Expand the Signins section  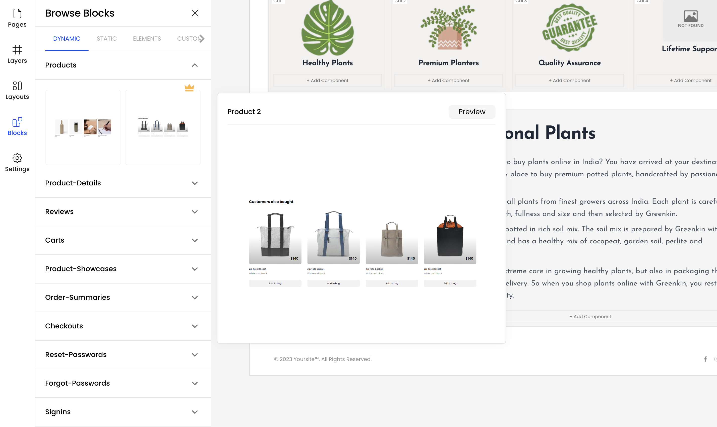pos(195,412)
